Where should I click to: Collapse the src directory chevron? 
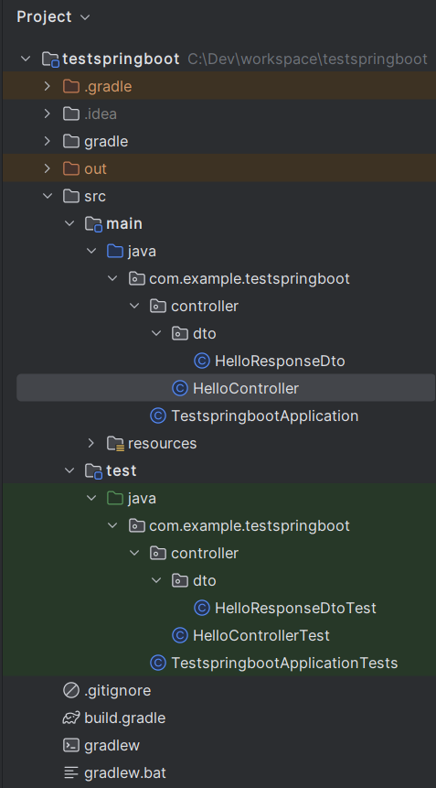pos(48,196)
